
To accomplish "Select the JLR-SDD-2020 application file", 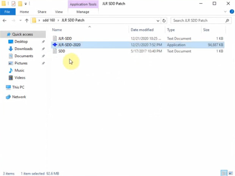I will click(x=138, y=45).
